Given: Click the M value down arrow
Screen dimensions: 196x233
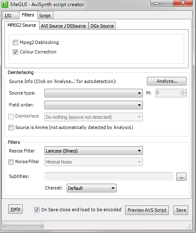Looking at the screenshot, I should coord(183,95).
